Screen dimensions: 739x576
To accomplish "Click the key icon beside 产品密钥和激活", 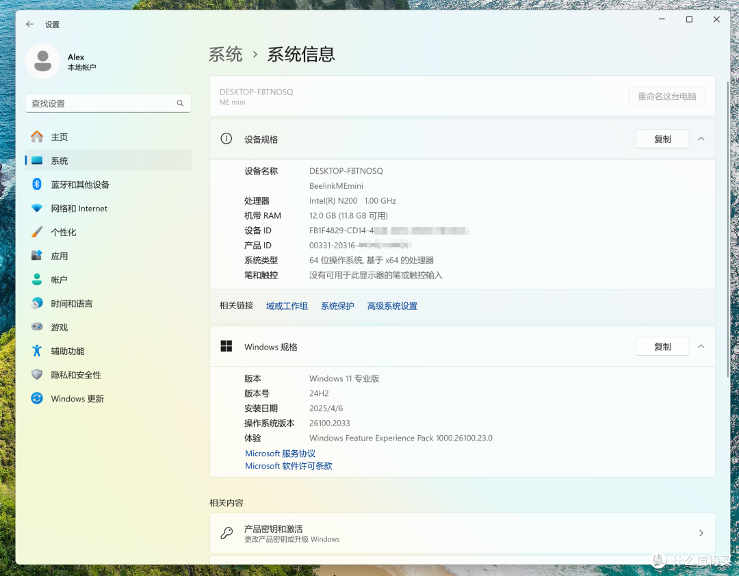I will (226, 533).
